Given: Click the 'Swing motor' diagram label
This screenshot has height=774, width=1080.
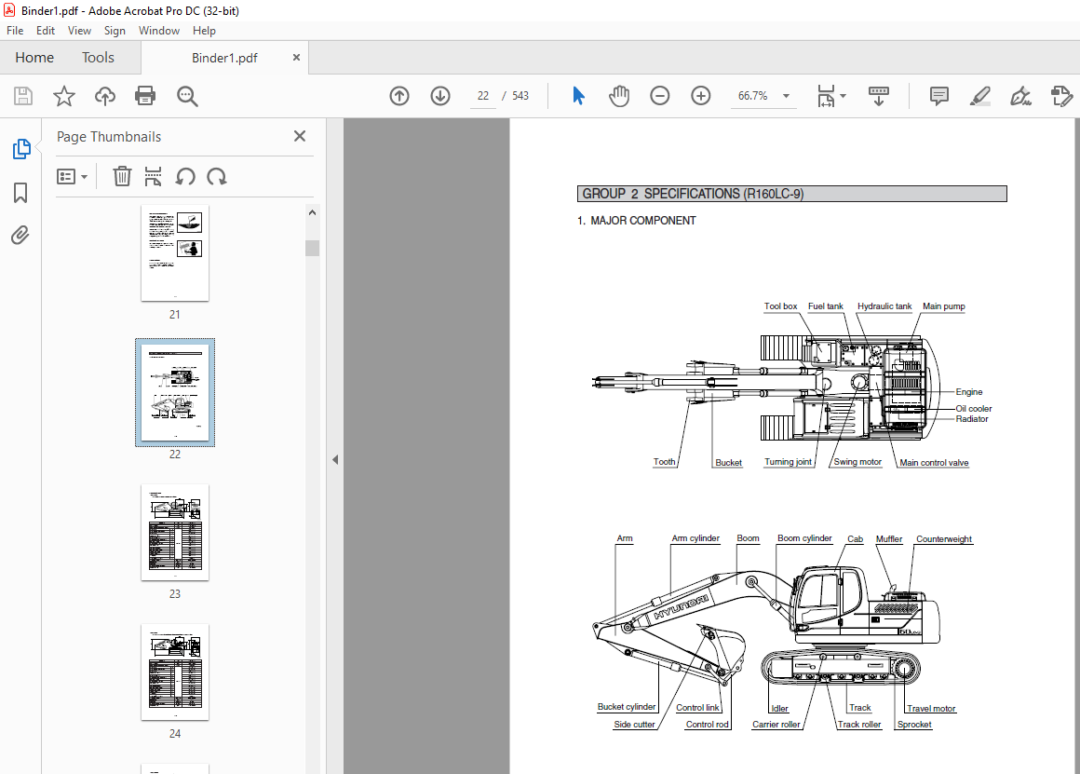Looking at the screenshot, I should coord(857,462).
